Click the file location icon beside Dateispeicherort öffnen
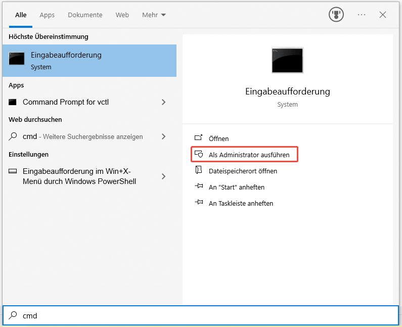402x327 pixels. (x=199, y=170)
